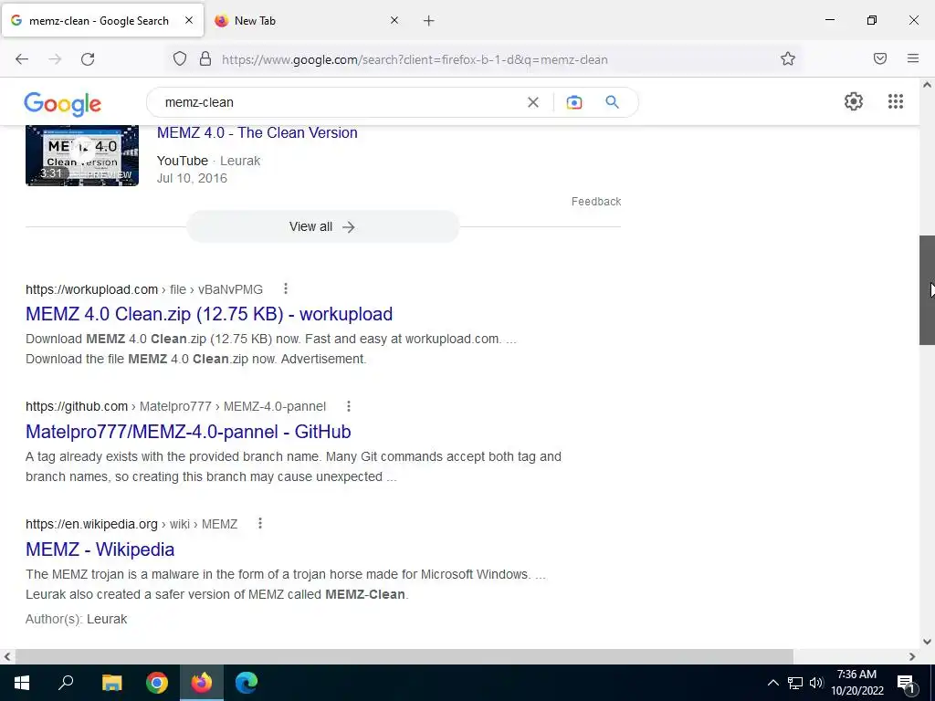
Task: Launch Chrome from taskbar
Action: [x=157, y=683]
